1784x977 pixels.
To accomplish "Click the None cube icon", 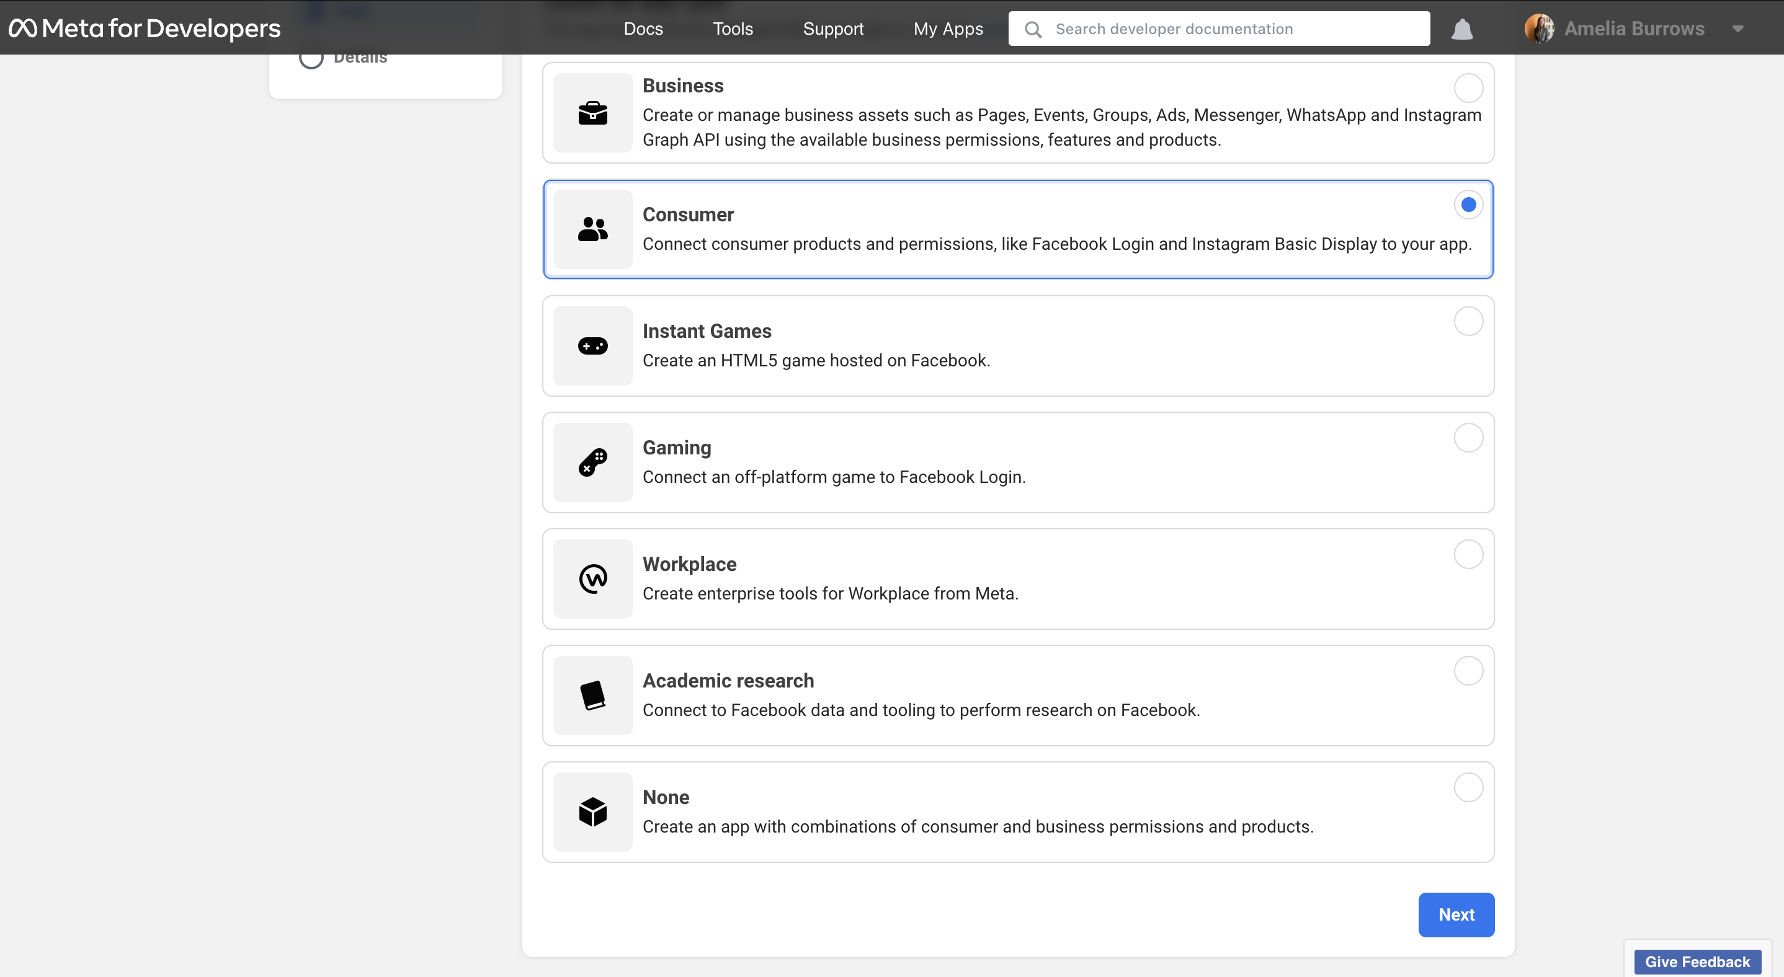I will tap(592, 811).
